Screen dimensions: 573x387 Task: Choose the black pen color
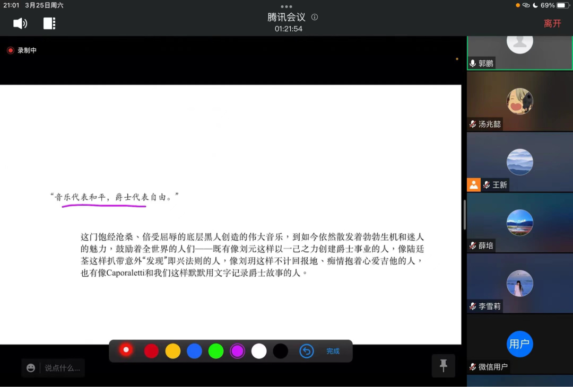[x=280, y=351]
